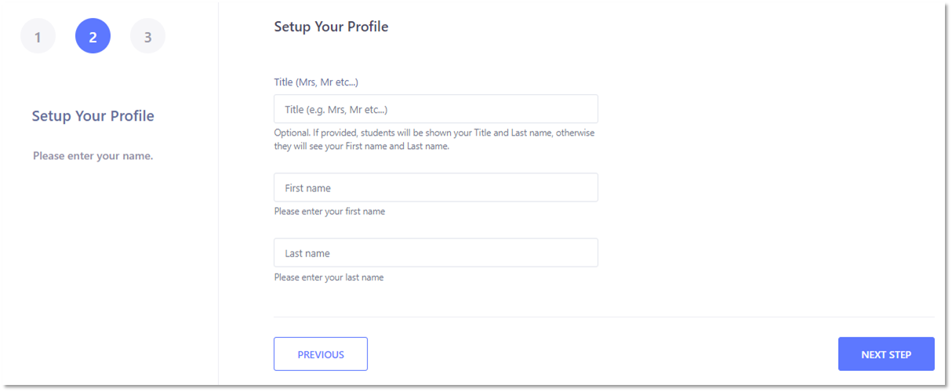
Task: Focus the Title (e.g. Mrs, Mr) field
Action: click(435, 109)
